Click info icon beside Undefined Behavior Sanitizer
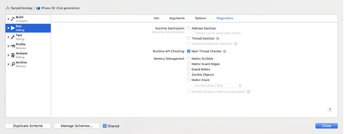Image resolution: width=344 pixels, height=134 pixels. click(236, 44)
